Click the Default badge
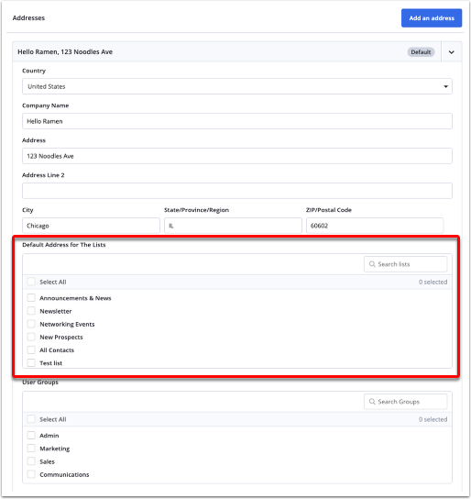Image resolution: width=471 pixels, height=499 pixels. [x=421, y=52]
